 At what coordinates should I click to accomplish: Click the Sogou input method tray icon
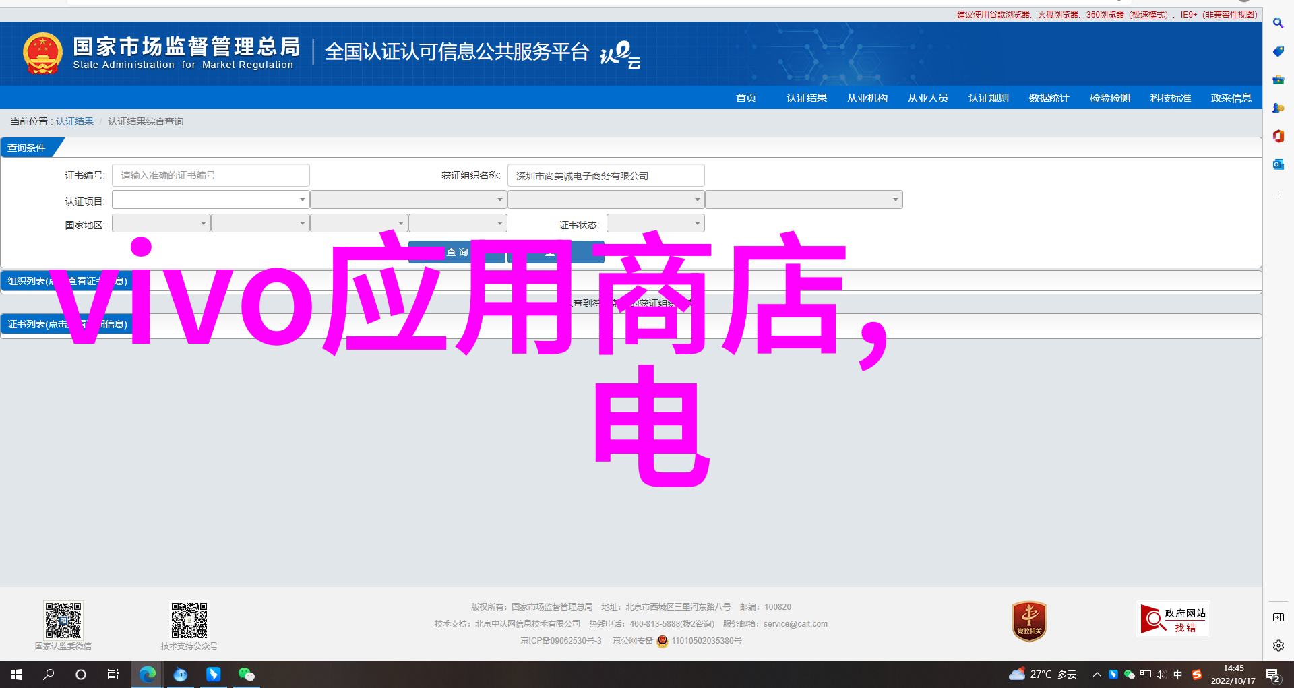[x=1197, y=675]
